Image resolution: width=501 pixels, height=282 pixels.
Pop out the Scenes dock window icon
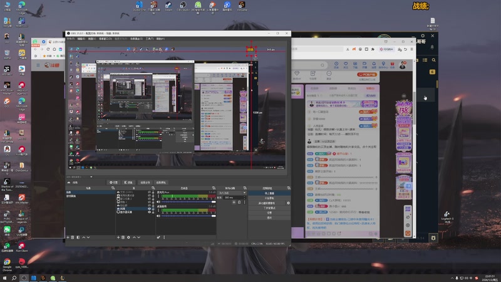[113, 188]
